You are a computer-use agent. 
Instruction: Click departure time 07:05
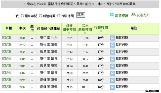click(69, 38)
